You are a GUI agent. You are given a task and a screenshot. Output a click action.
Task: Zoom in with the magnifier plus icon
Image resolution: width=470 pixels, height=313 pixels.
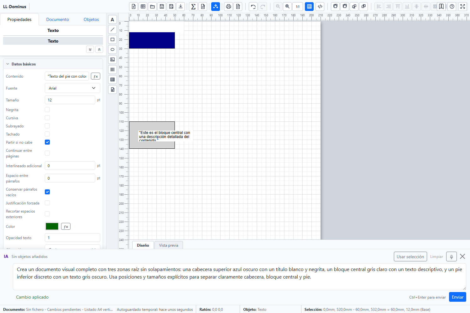287,6
